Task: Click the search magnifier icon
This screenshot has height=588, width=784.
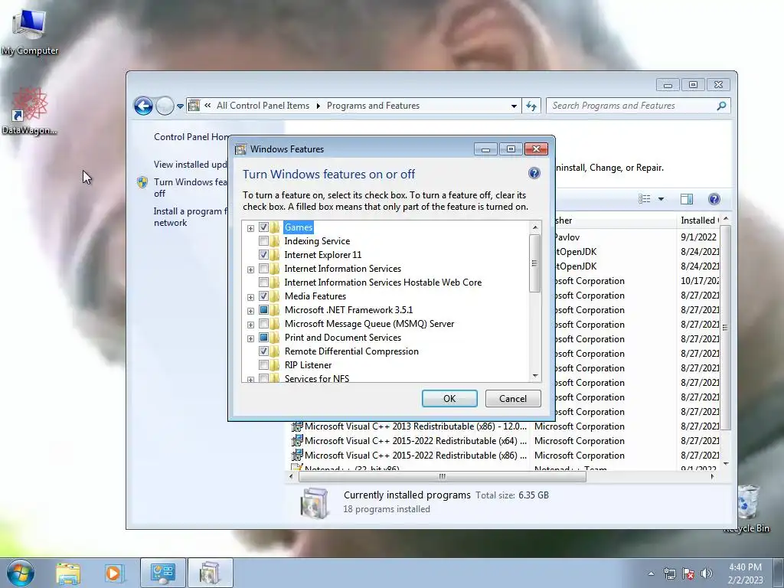Action: tap(721, 106)
